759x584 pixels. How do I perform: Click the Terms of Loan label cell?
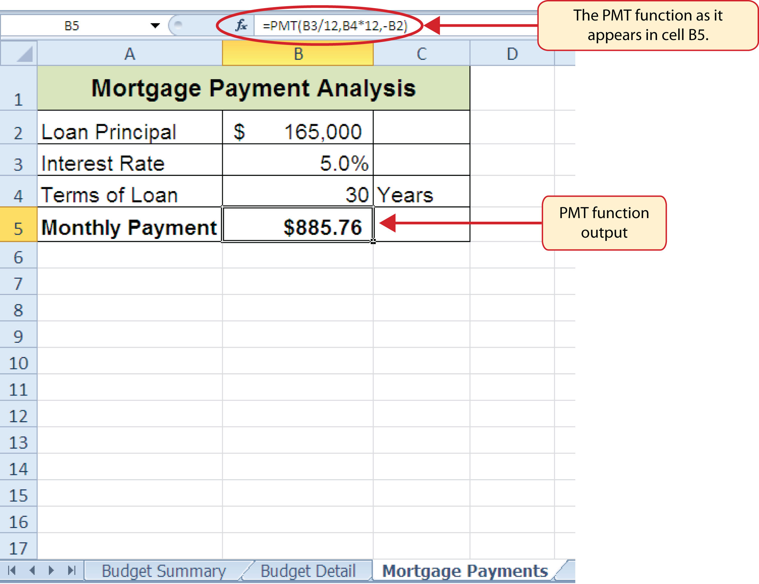click(x=130, y=192)
